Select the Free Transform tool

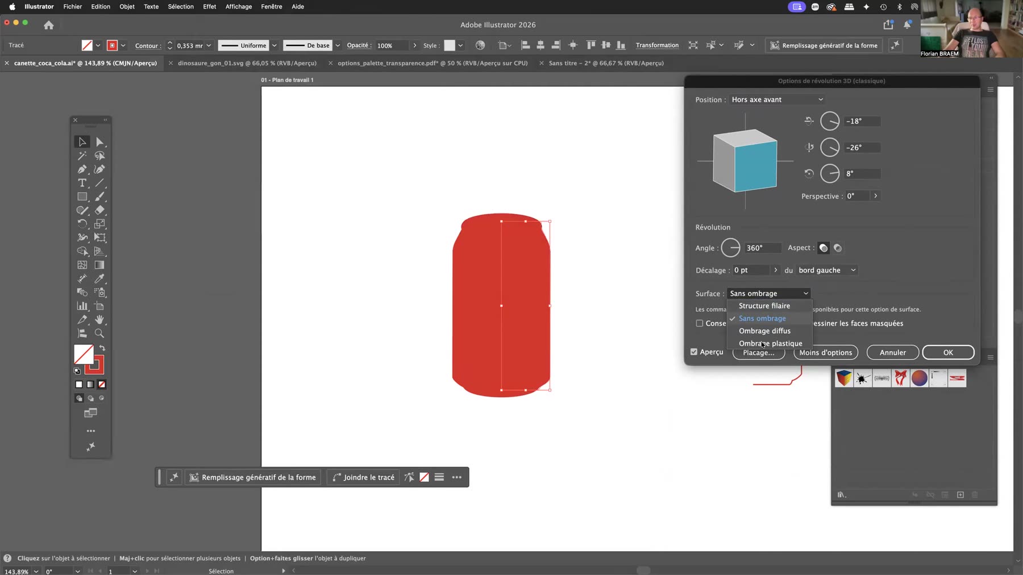(100, 238)
